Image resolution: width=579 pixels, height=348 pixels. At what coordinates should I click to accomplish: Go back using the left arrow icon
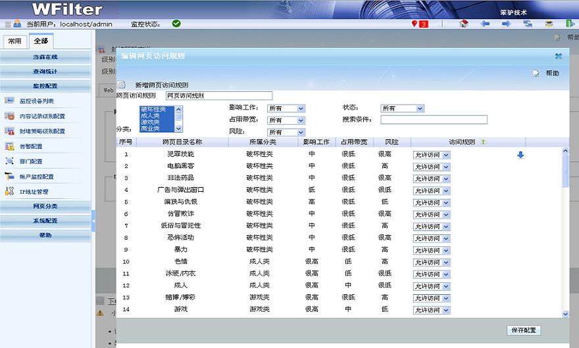point(485,24)
